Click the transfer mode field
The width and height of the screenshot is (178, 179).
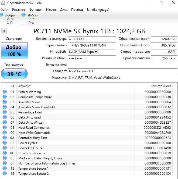pyautogui.click(x=92, y=58)
